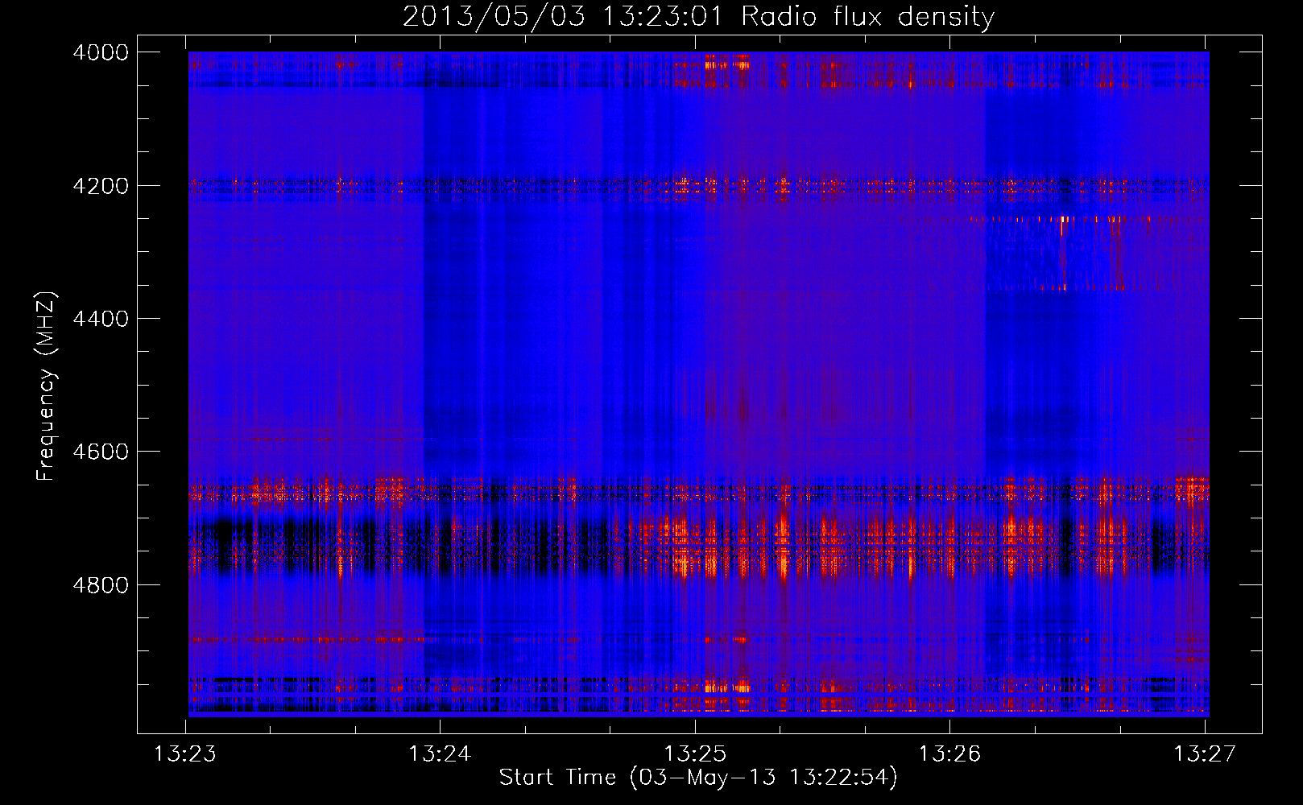Click the 13:24 time tick label
This screenshot has height=805, width=1303.
tap(440, 754)
